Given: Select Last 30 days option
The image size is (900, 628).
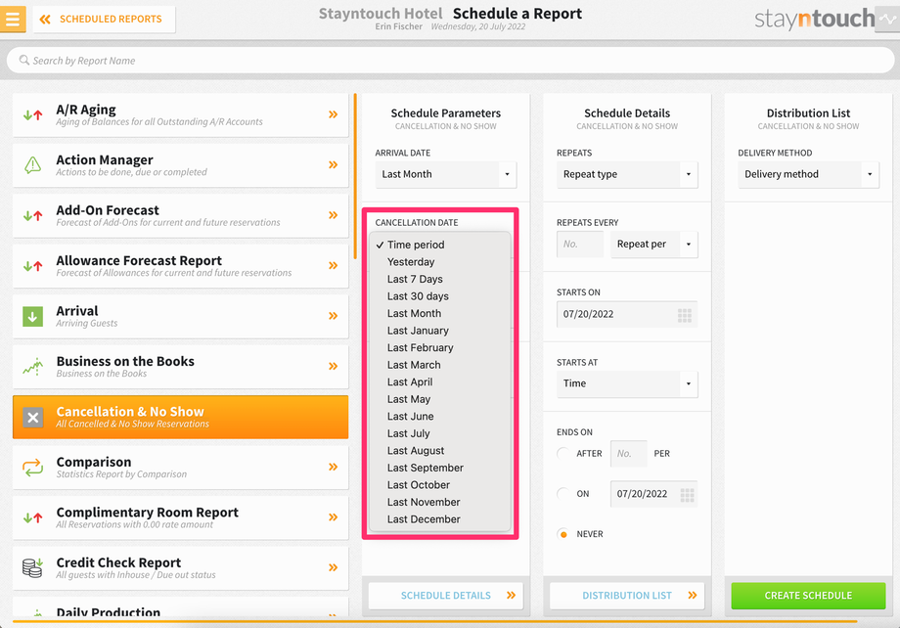Looking at the screenshot, I should (439, 296).
